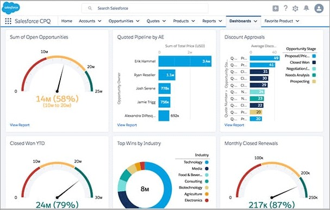This screenshot has width=330, height=210.
Task: Click the Salesforce cloud logo
Action: pos(11,8)
